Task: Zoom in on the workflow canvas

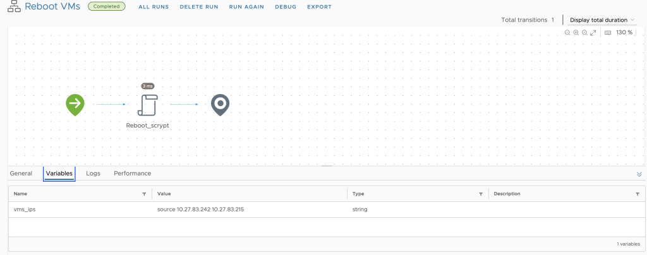Action: (576, 33)
